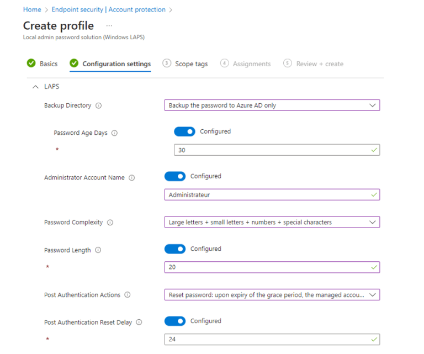Click validation checkmark in the Administrateur field
Screen dimensions: 424x354
374,195
